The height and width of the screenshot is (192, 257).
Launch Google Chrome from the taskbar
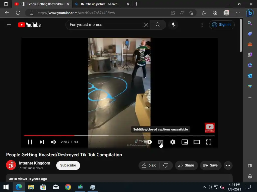[68, 187]
